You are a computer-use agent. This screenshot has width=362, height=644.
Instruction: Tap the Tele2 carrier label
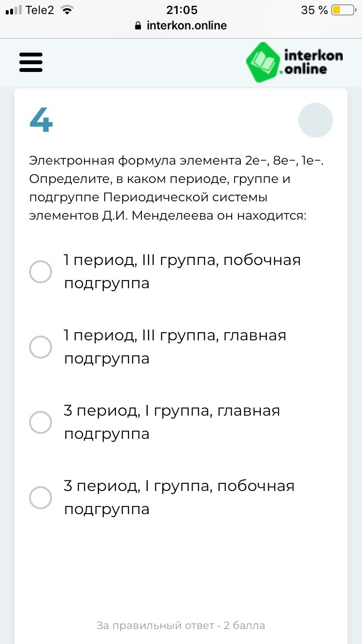(40, 10)
